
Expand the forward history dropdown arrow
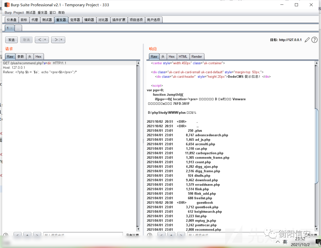pyautogui.click(x=62, y=40)
